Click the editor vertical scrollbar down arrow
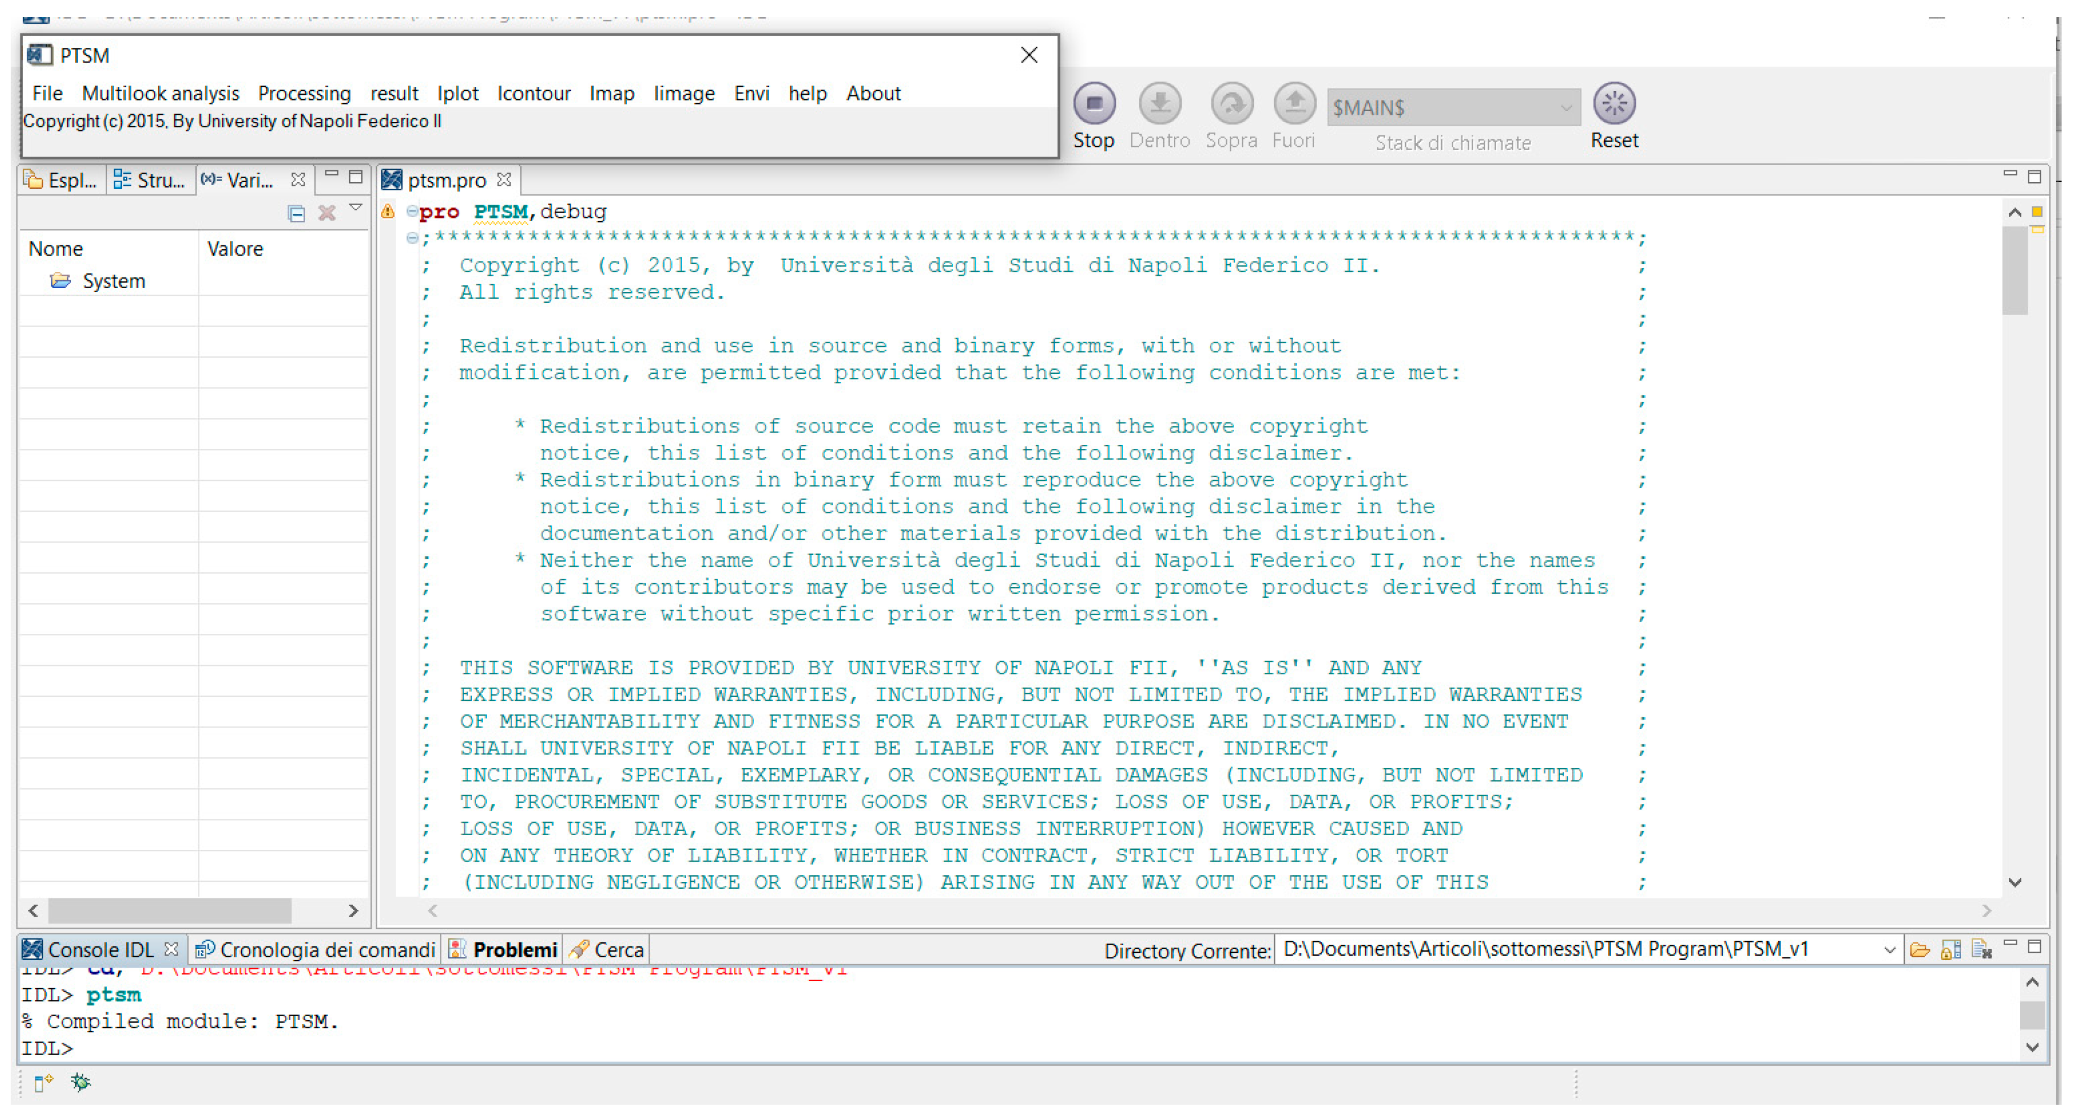Viewport: 2074px width, 1116px height. pos(2014,883)
